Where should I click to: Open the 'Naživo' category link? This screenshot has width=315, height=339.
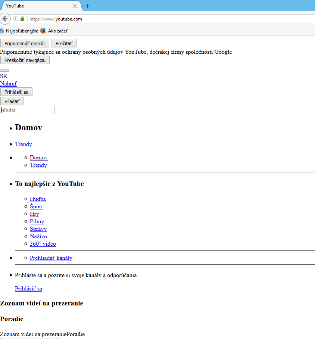tap(38, 236)
